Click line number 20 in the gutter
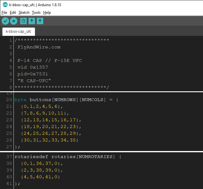Image resolution: width=203 pixels, height=189 pixels. [10, 100]
